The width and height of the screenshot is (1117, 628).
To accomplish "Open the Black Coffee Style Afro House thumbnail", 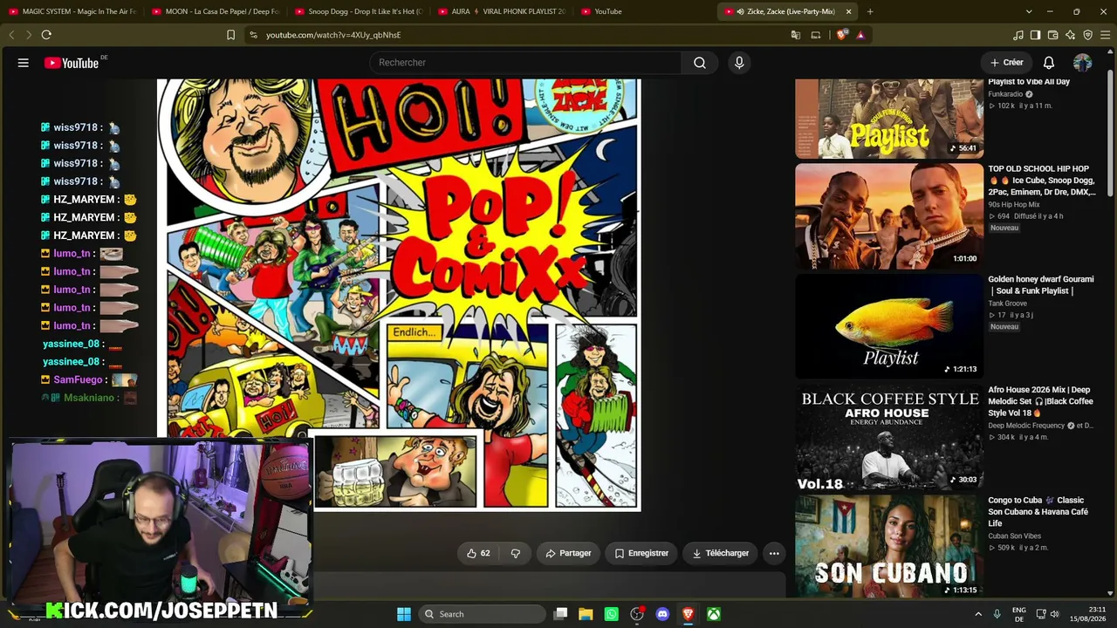I will point(889,437).
